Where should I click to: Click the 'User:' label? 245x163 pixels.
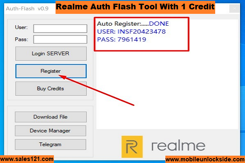21,27
